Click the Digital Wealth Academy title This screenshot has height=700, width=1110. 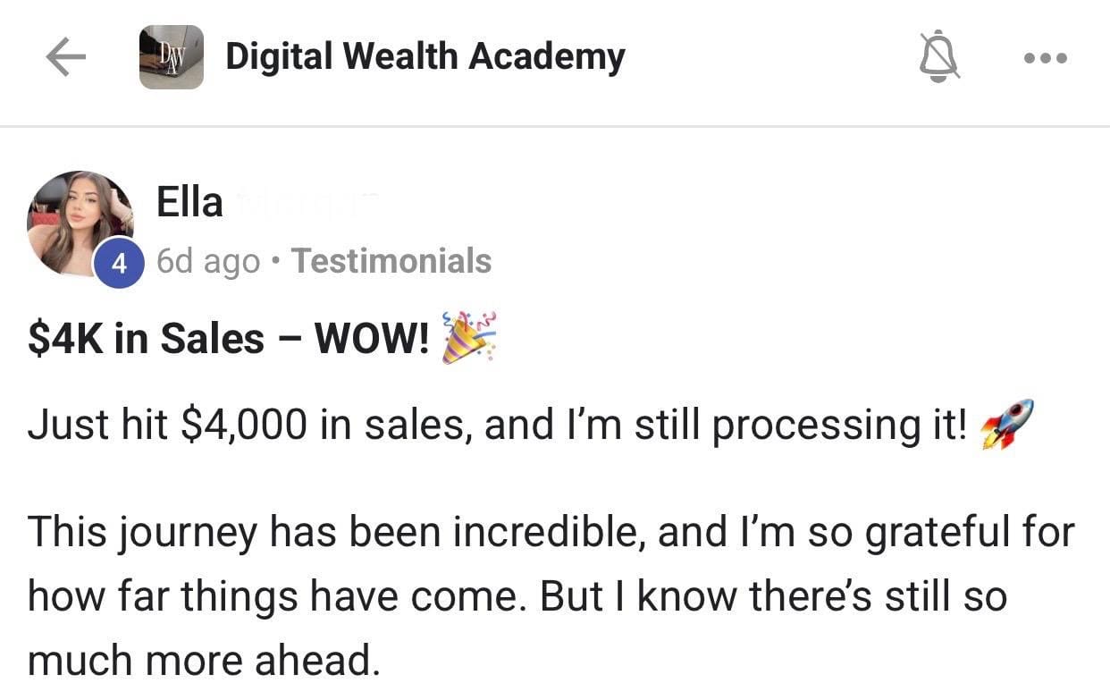tap(425, 57)
